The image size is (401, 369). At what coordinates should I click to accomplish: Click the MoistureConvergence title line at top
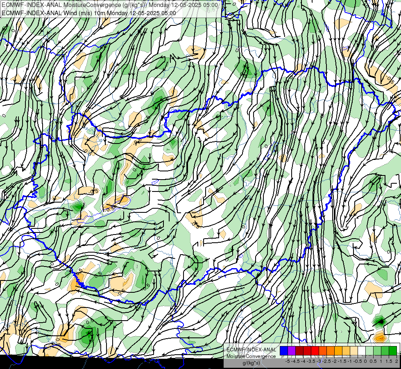pyautogui.click(x=110, y=5)
